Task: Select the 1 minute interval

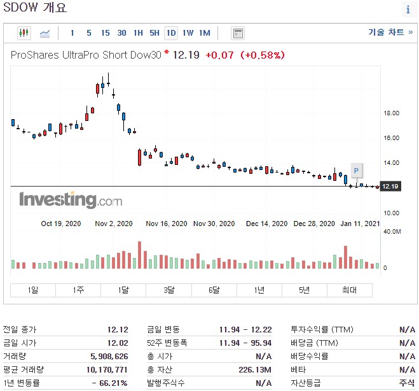Action: [x=72, y=33]
